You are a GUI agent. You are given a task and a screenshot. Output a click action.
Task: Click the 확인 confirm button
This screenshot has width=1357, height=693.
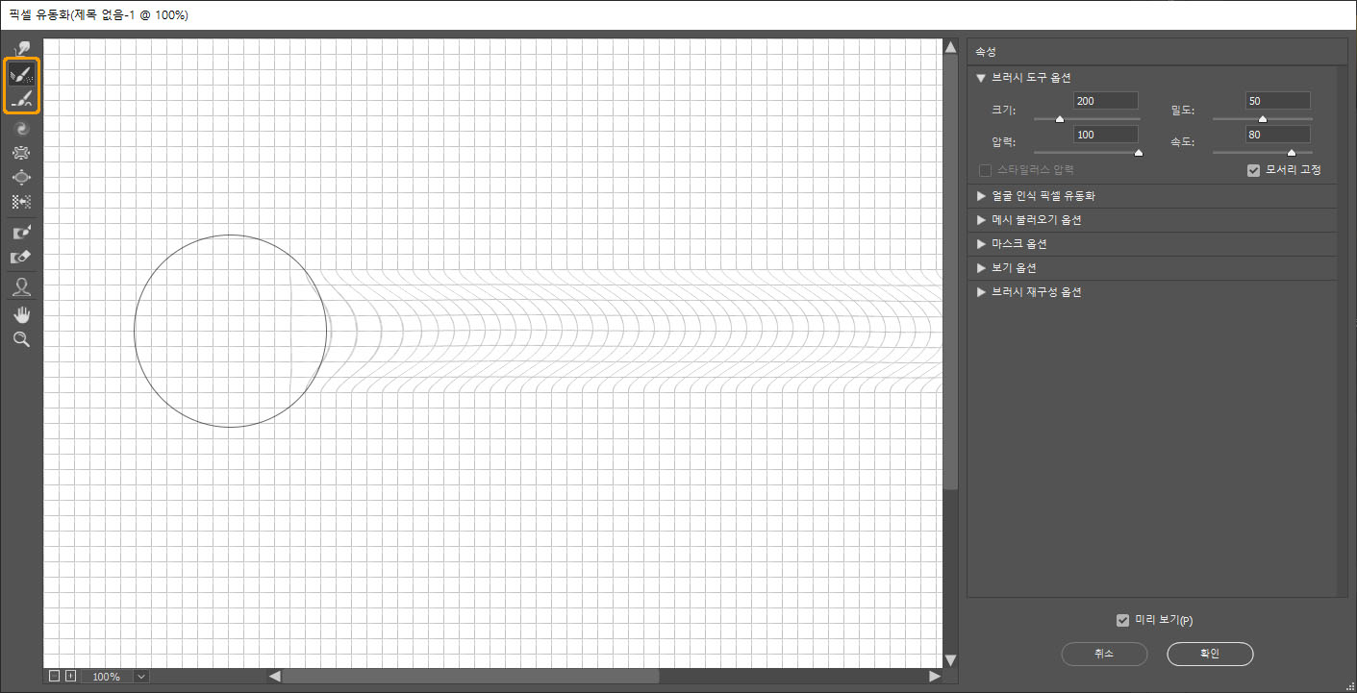pyautogui.click(x=1210, y=654)
